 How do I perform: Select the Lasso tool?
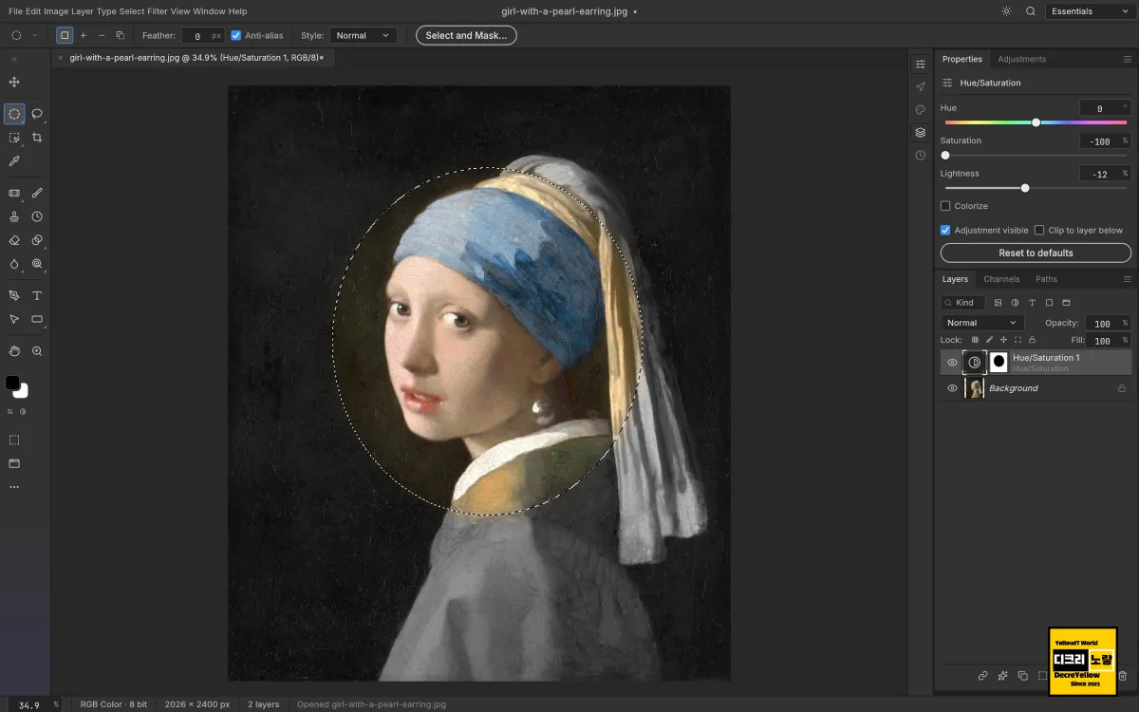coord(37,114)
